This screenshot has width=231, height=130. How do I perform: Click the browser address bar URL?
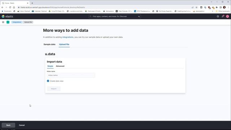click(x=53, y=7)
